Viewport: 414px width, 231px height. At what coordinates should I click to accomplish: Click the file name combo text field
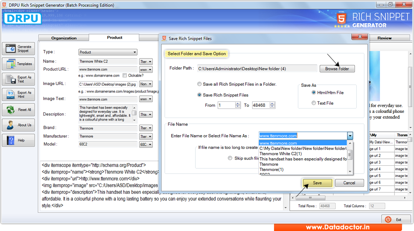303,136
